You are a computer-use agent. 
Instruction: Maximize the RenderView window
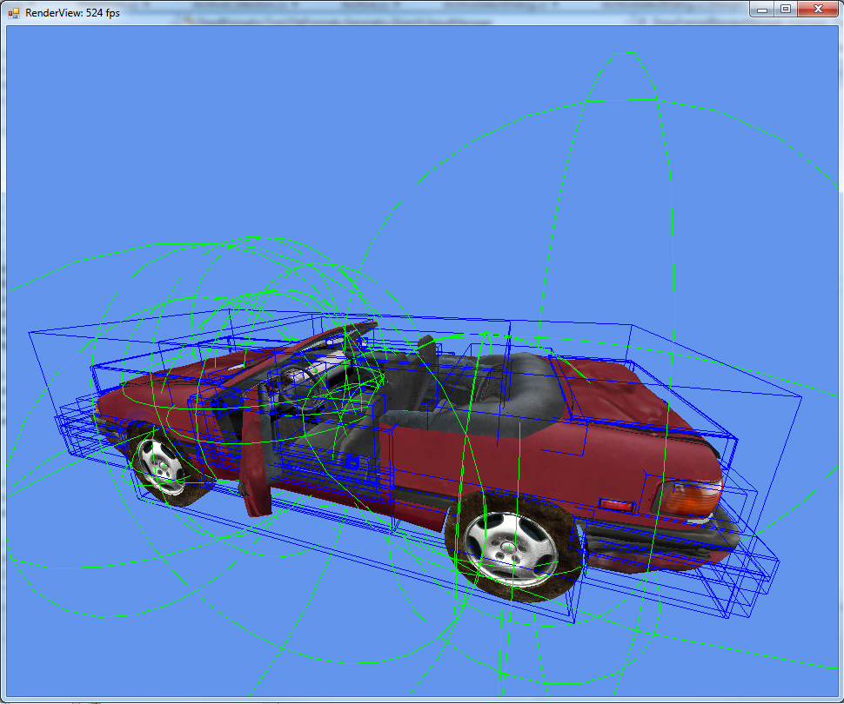786,10
